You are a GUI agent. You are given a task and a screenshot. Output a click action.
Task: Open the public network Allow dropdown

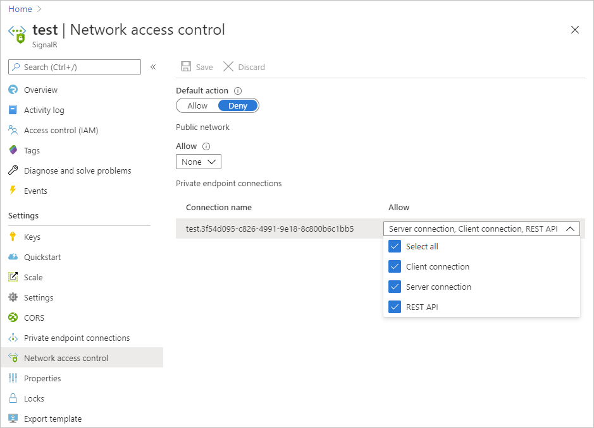pyautogui.click(x=199, y=162)
